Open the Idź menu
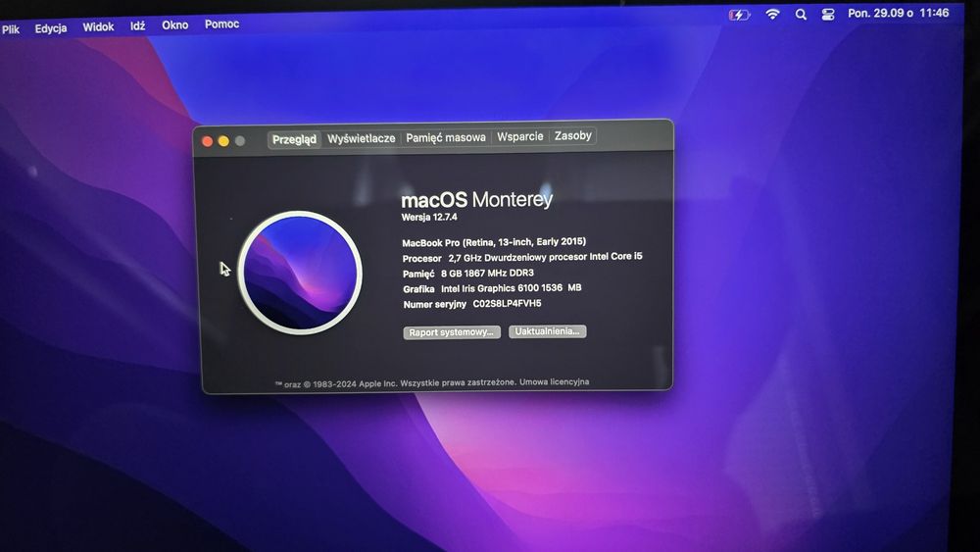This screenshot has width=980, height=552. tap(137, 25)
